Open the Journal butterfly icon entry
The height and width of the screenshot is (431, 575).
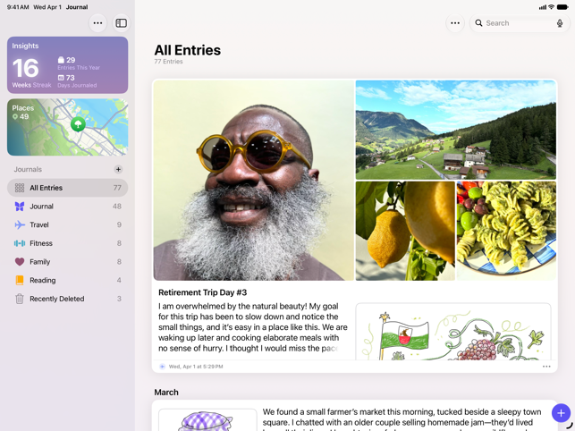pos(67,207)
